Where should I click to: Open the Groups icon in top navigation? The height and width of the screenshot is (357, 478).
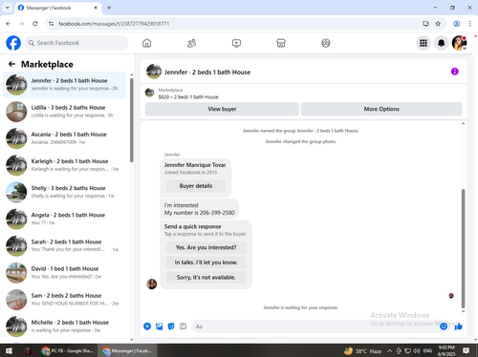(326, 43)
